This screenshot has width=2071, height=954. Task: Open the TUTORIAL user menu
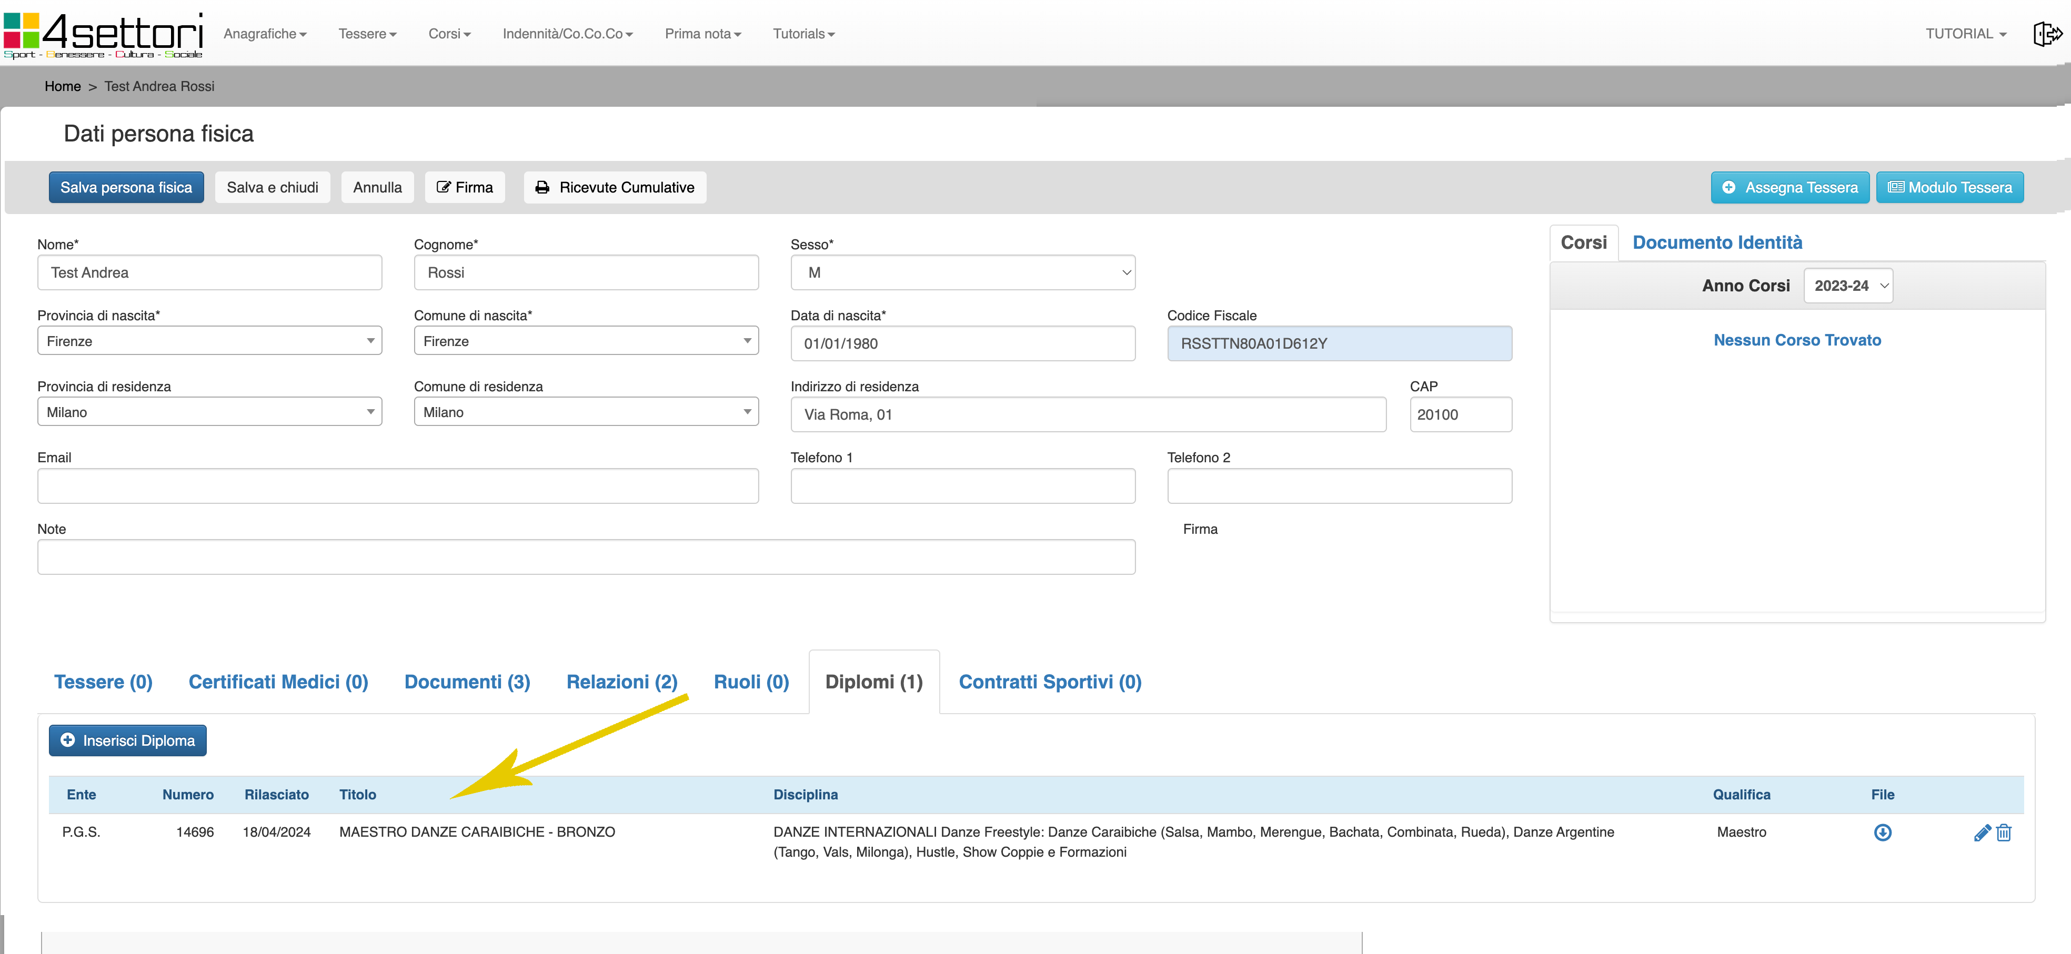tap(1966, 34)
